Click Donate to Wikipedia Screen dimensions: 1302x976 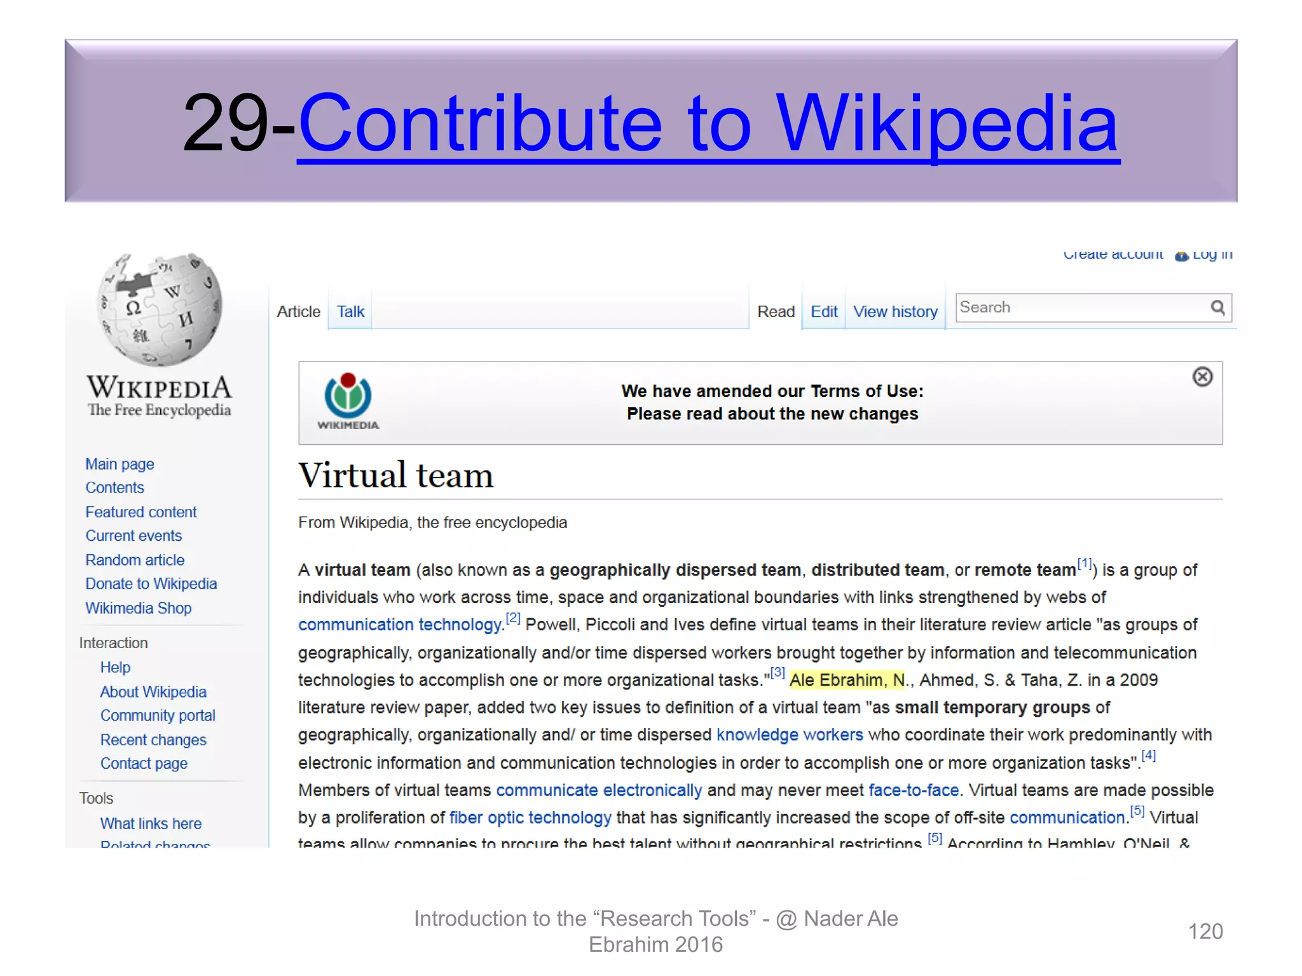pyautogui.click(x=151, y=584)
